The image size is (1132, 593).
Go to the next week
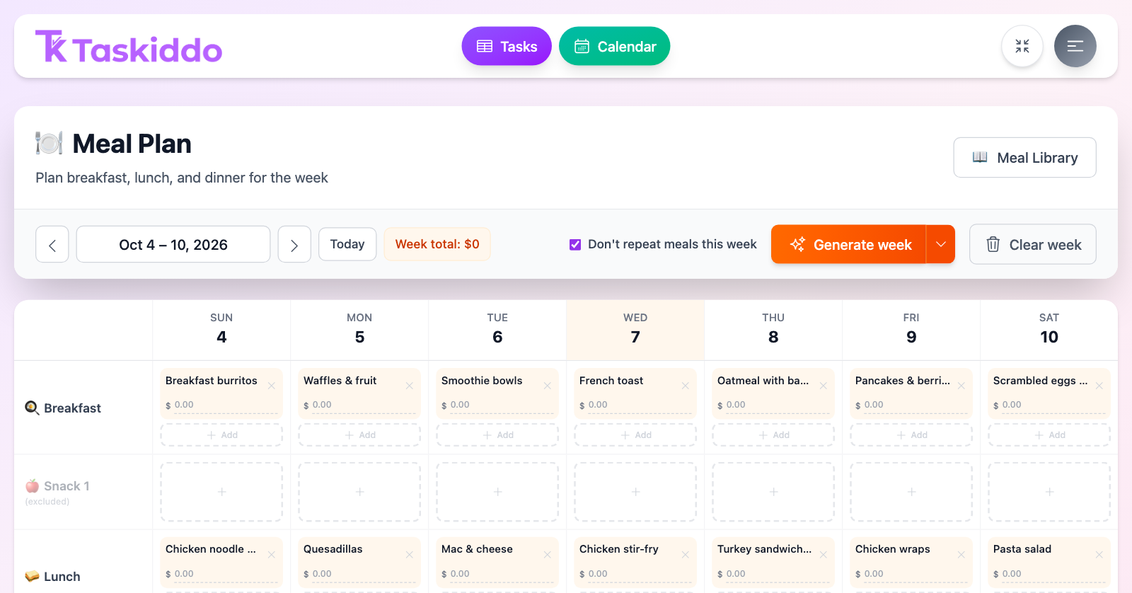294,244
